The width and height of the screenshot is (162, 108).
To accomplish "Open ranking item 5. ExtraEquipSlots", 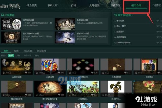I will point(123,43).
